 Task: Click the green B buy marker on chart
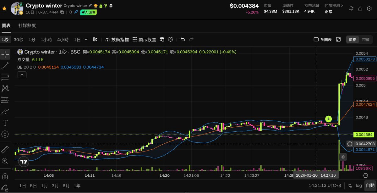tap(328, 119)
